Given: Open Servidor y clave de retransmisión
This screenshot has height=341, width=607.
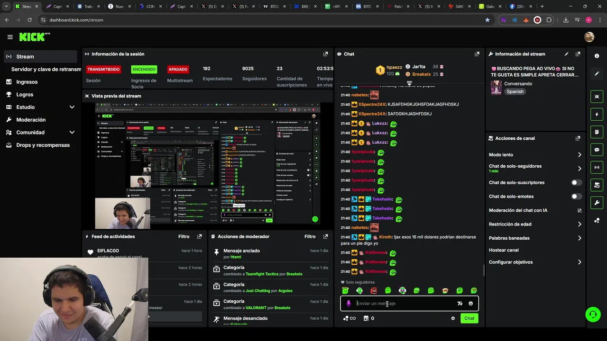Looking at the screenshot, I should click(x=46, y=69).
